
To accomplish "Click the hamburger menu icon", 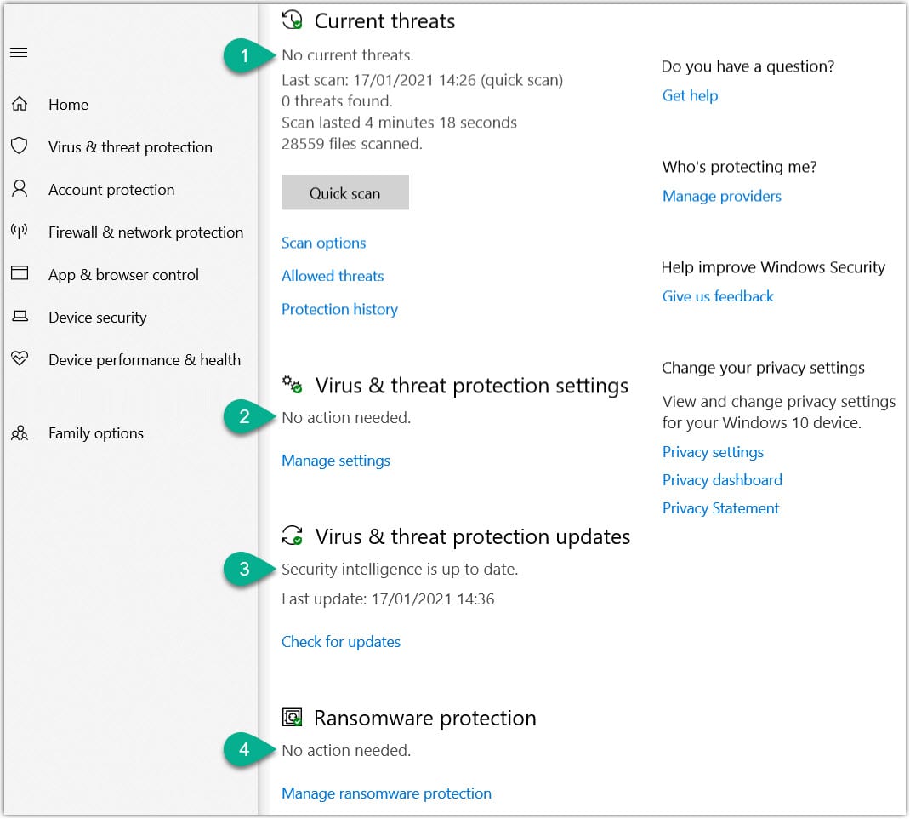I will tap(19, 53).
